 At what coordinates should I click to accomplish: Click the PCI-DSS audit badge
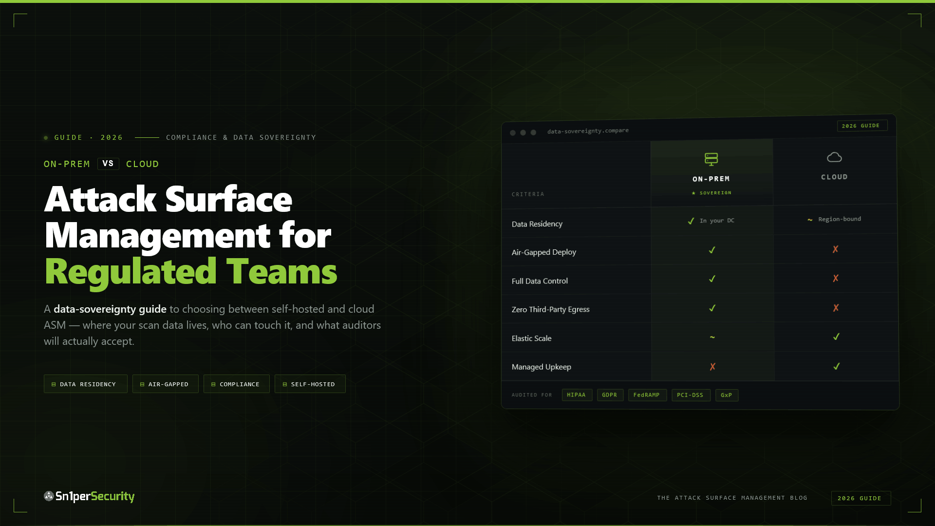point(691,395)
